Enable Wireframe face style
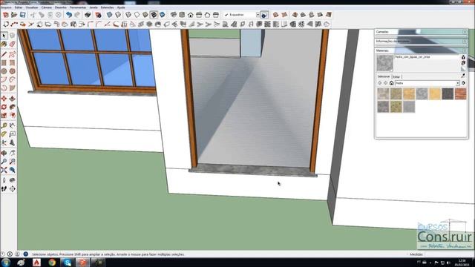Viewport: 475px width, 267px height. [x=128, y=15]
